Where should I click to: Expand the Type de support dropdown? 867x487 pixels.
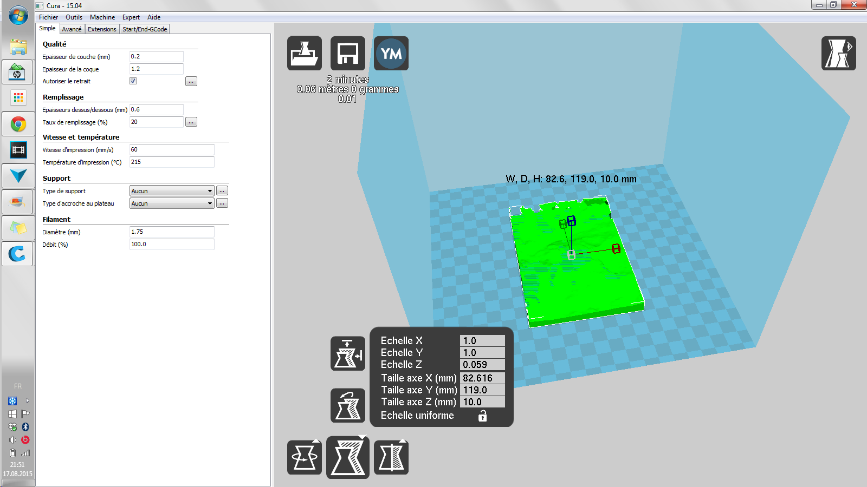(x=172, y=191)
